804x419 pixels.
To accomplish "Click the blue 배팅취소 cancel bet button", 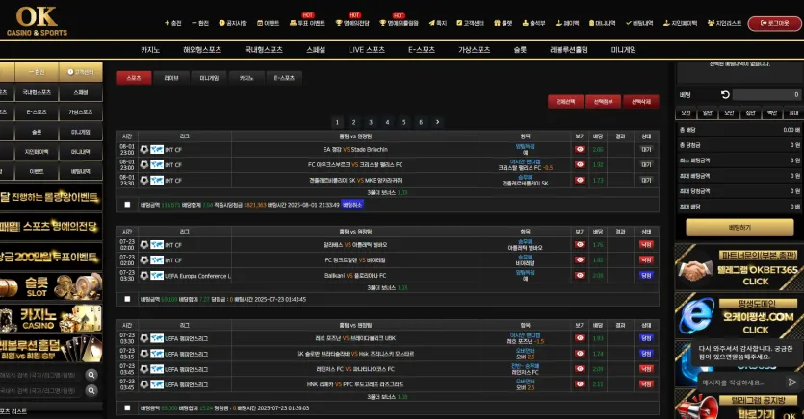I will [x=352, y=205].
